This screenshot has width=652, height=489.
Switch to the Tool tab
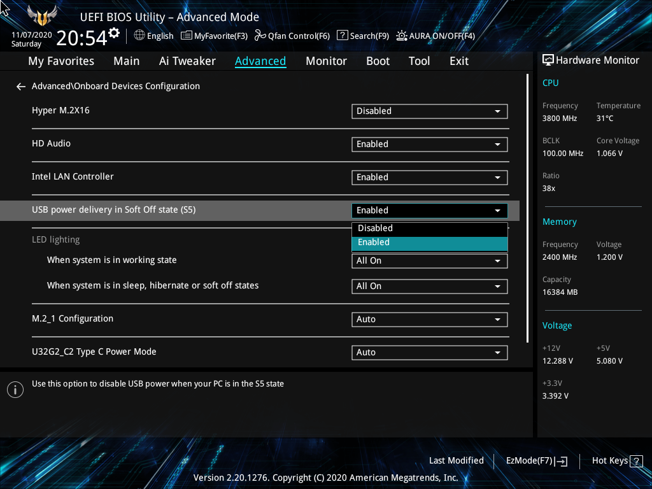(x=419, y=61)
